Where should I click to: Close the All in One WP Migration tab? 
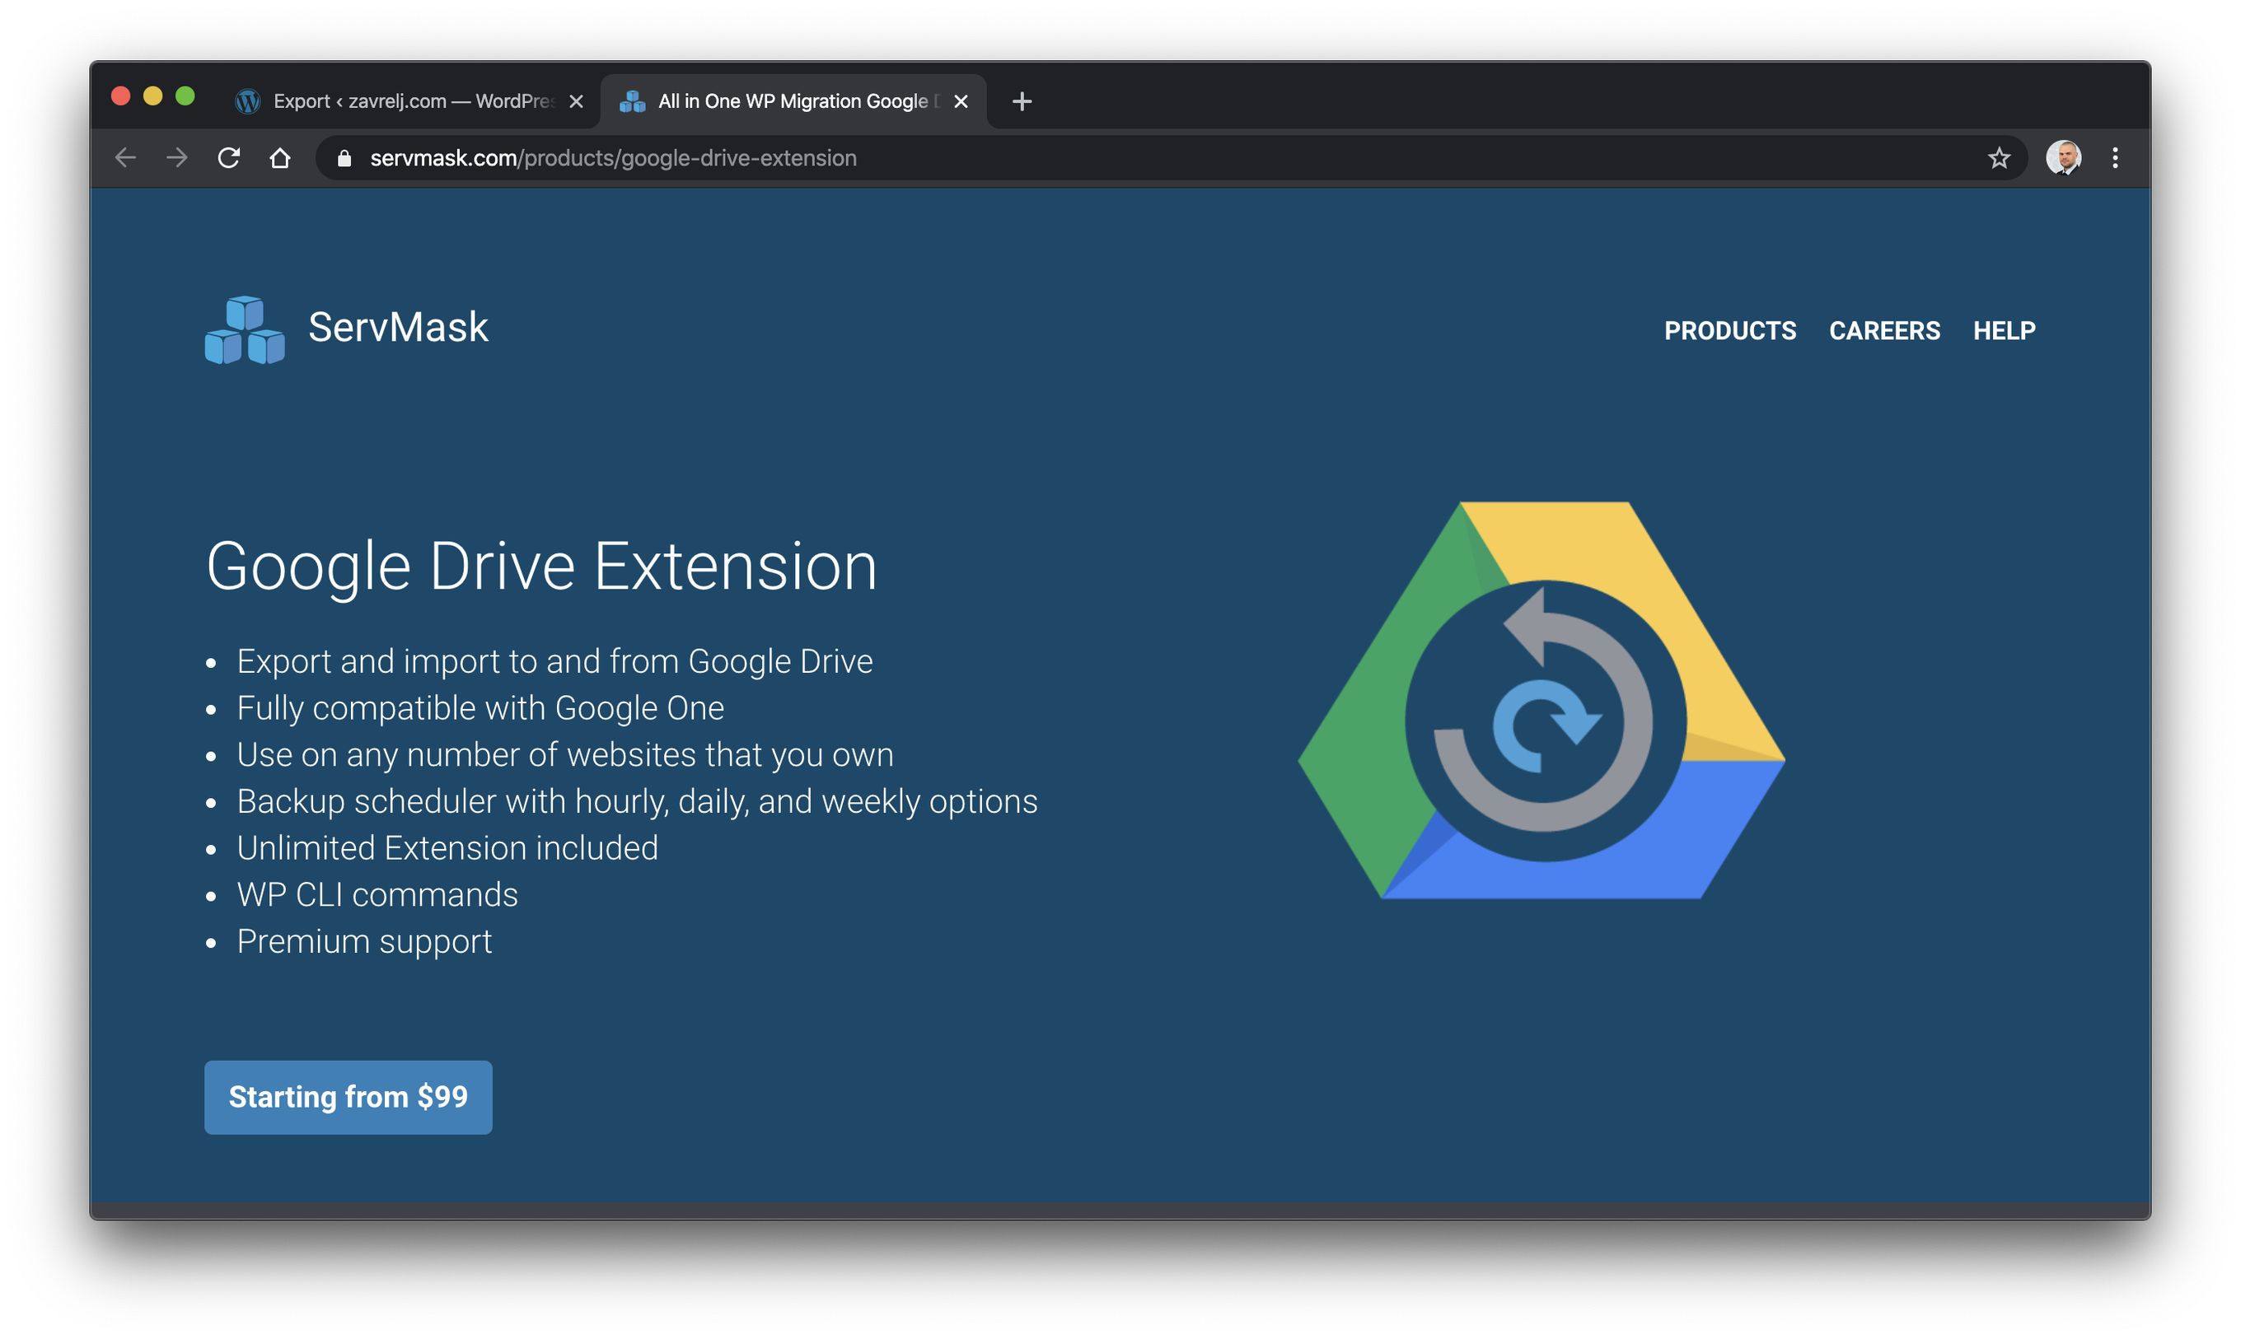pyautogui.click(x=961, y=101)
